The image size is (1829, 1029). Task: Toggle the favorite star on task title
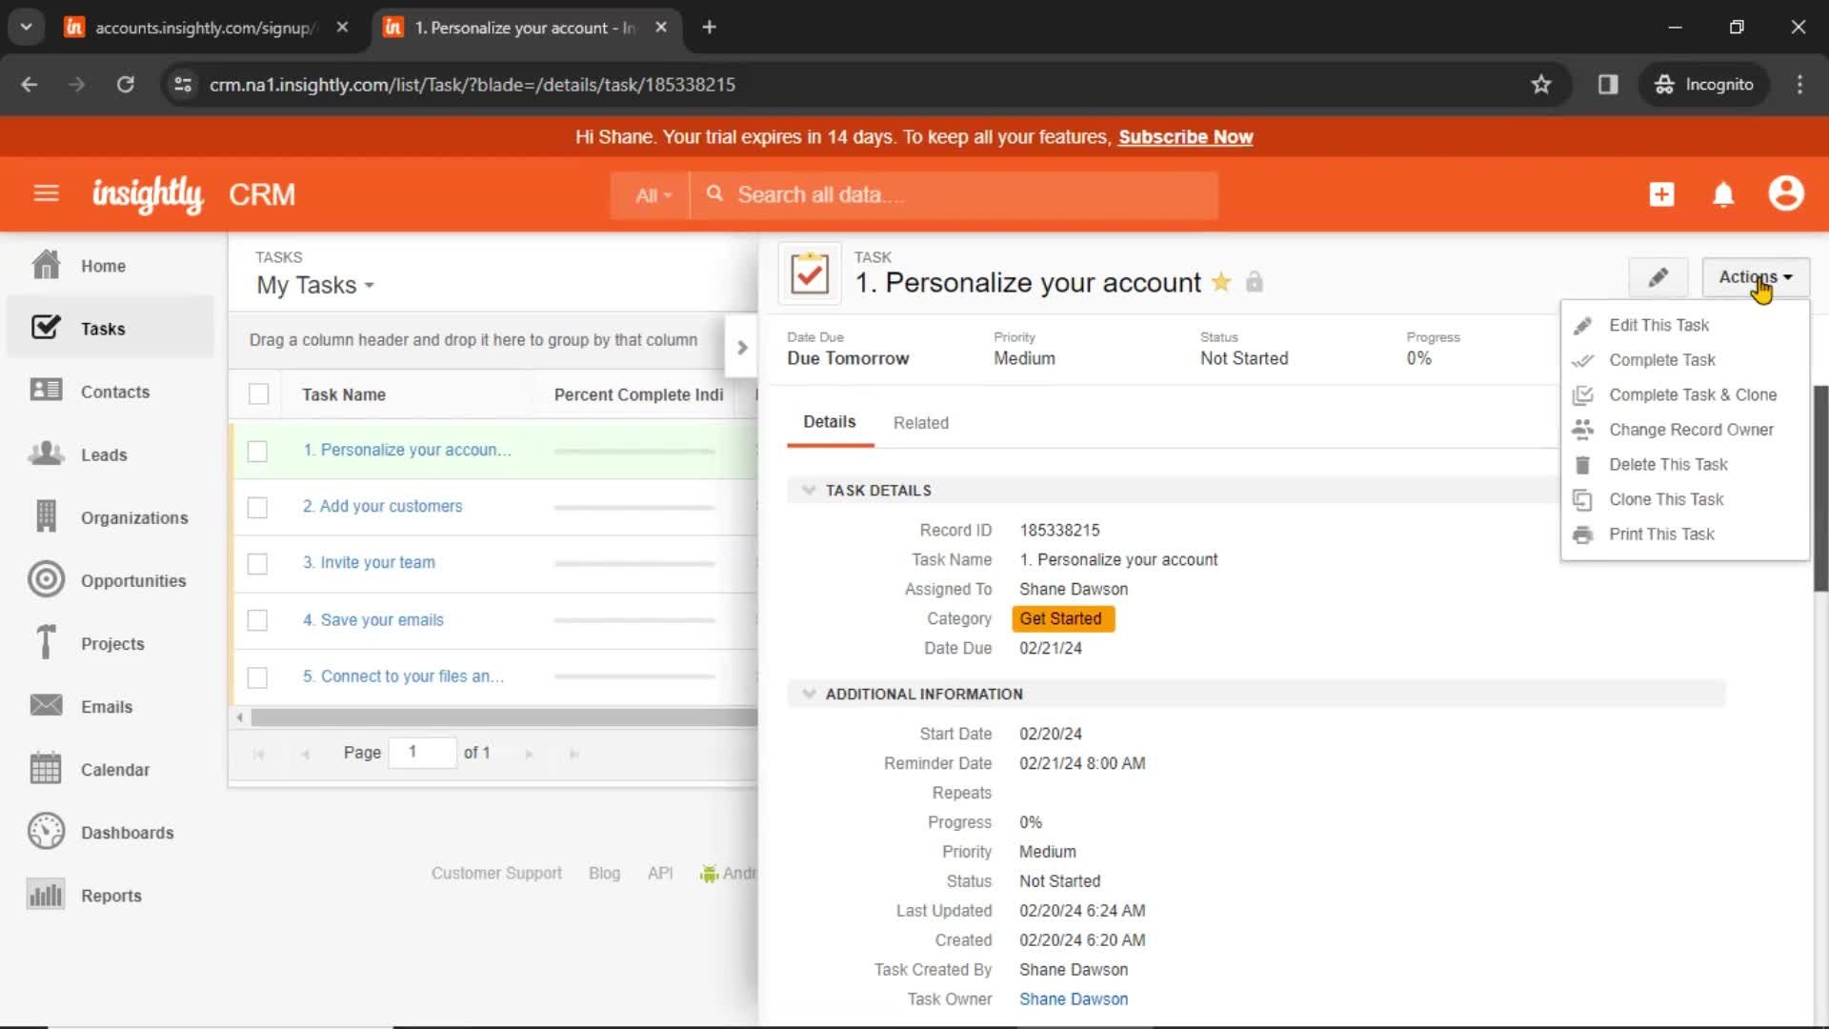pyautogui.click(x=1221, y=282)
